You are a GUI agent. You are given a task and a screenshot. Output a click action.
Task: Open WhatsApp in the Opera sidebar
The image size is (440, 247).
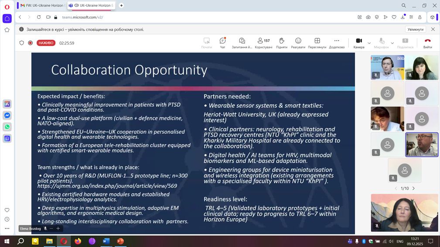7,127
